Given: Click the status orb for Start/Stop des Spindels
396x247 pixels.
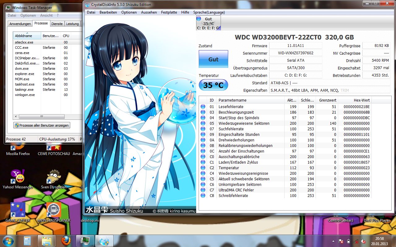Looking at the screenshot, I should [203, 118].
